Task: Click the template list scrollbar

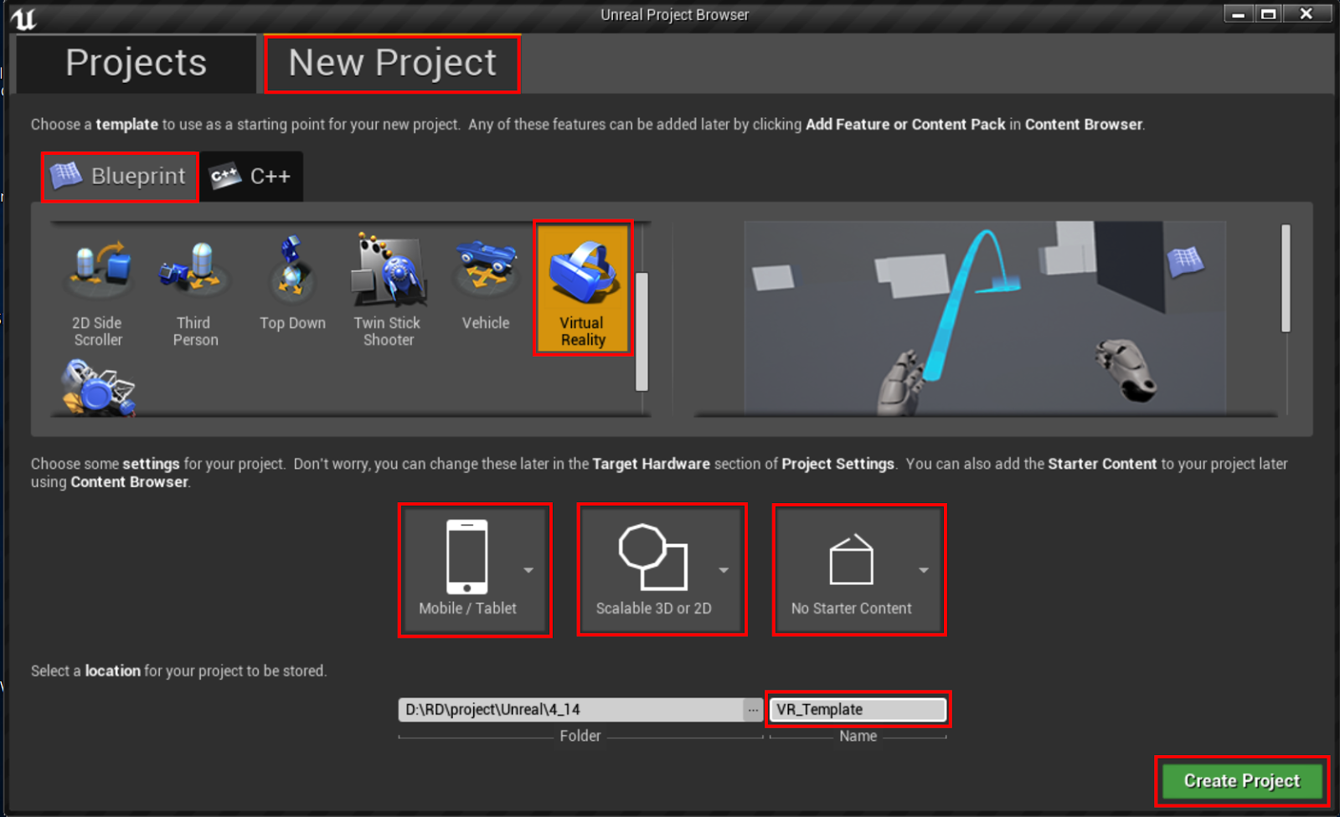Action: 642,331
